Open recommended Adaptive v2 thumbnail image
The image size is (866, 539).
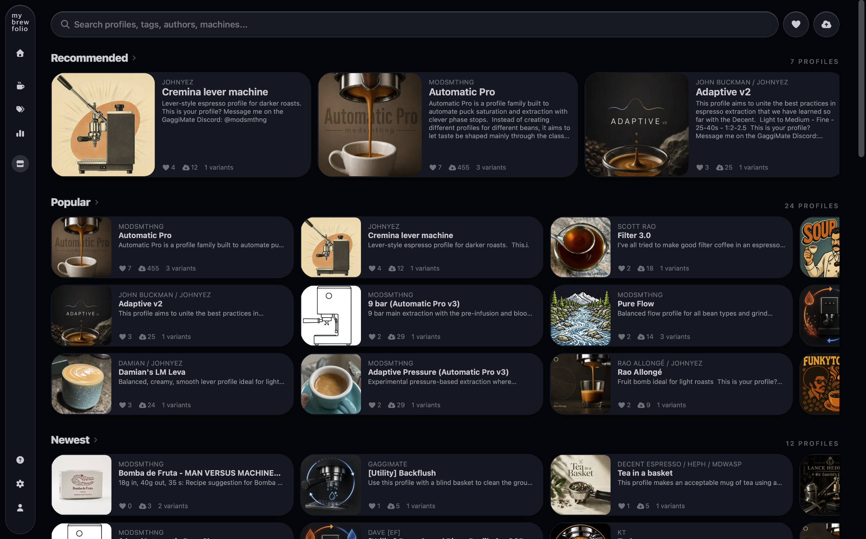[637, 125]
